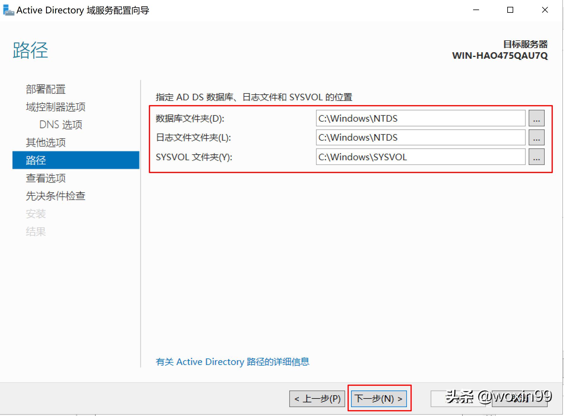Select 部署配置 in the sidebar navigation
This screenshot has width=564, height=416.
tap(45, 89)
